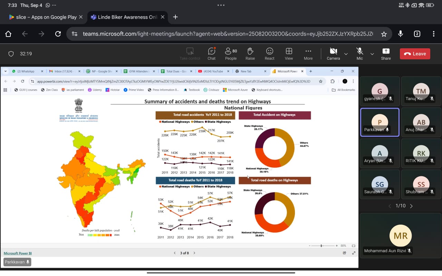Open a new browser tab

point(175,17)
